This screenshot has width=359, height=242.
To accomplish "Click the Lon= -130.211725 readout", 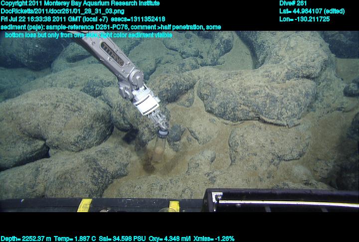I will click(x=305, y=19).
